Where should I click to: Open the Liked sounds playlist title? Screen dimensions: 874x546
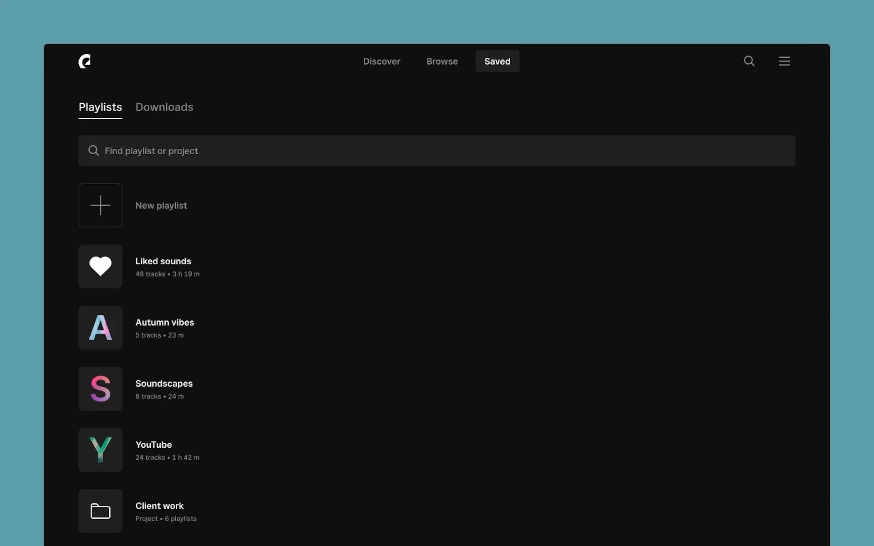[163, 261]
